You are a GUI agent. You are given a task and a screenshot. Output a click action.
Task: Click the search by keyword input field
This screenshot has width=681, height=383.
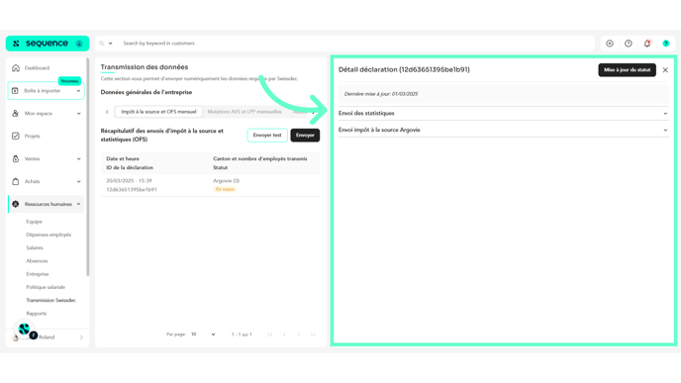[356, 44]
